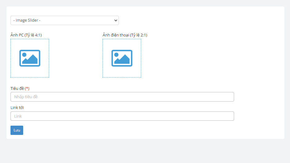The width and height of the screenshot is (290, 163).
Task: Open the Image Slider dropdown
Action: tap(65, 20)
